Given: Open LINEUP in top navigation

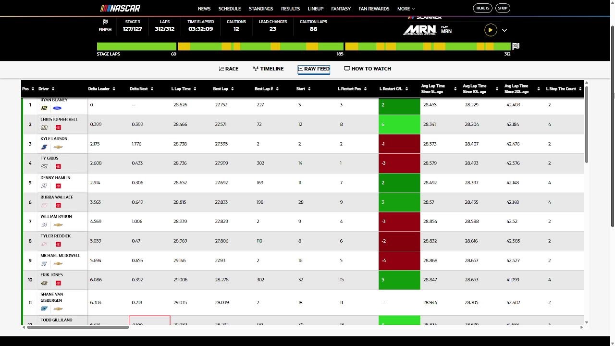Looking at the screenshot, I should point(316,9).
